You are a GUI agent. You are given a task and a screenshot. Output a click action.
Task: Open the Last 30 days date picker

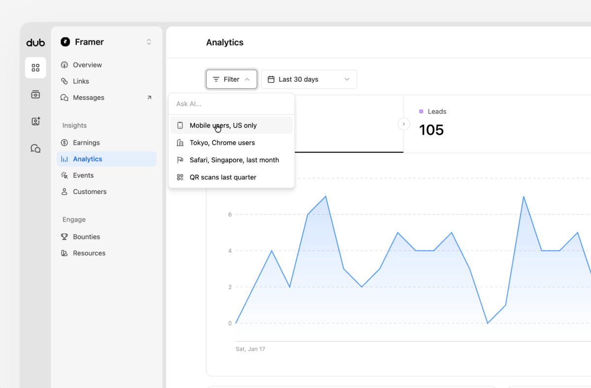[x=309, y=79]
